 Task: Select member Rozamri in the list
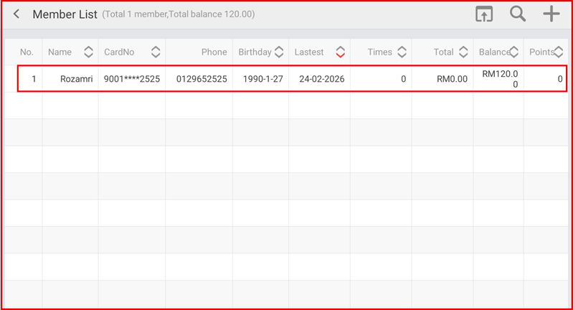(x=75, y=79)
